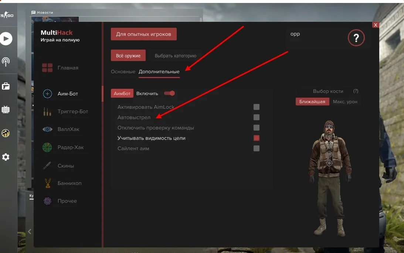Select the Баннихоп rabbit icon
404x253 pixels.
tap(47, 183)
